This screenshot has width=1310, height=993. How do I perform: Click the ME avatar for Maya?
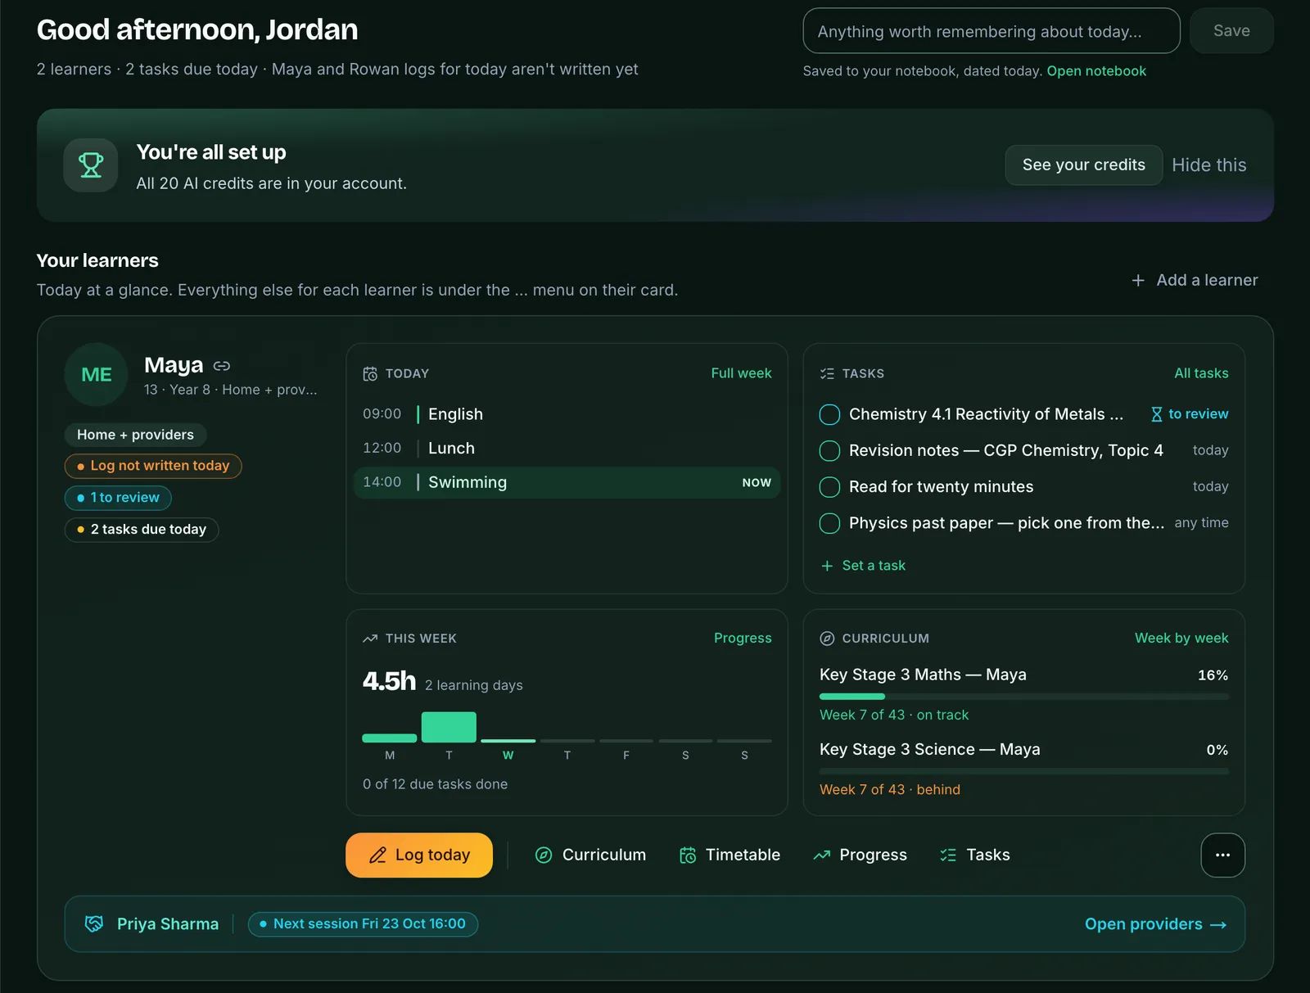click(x=97, y=374)
